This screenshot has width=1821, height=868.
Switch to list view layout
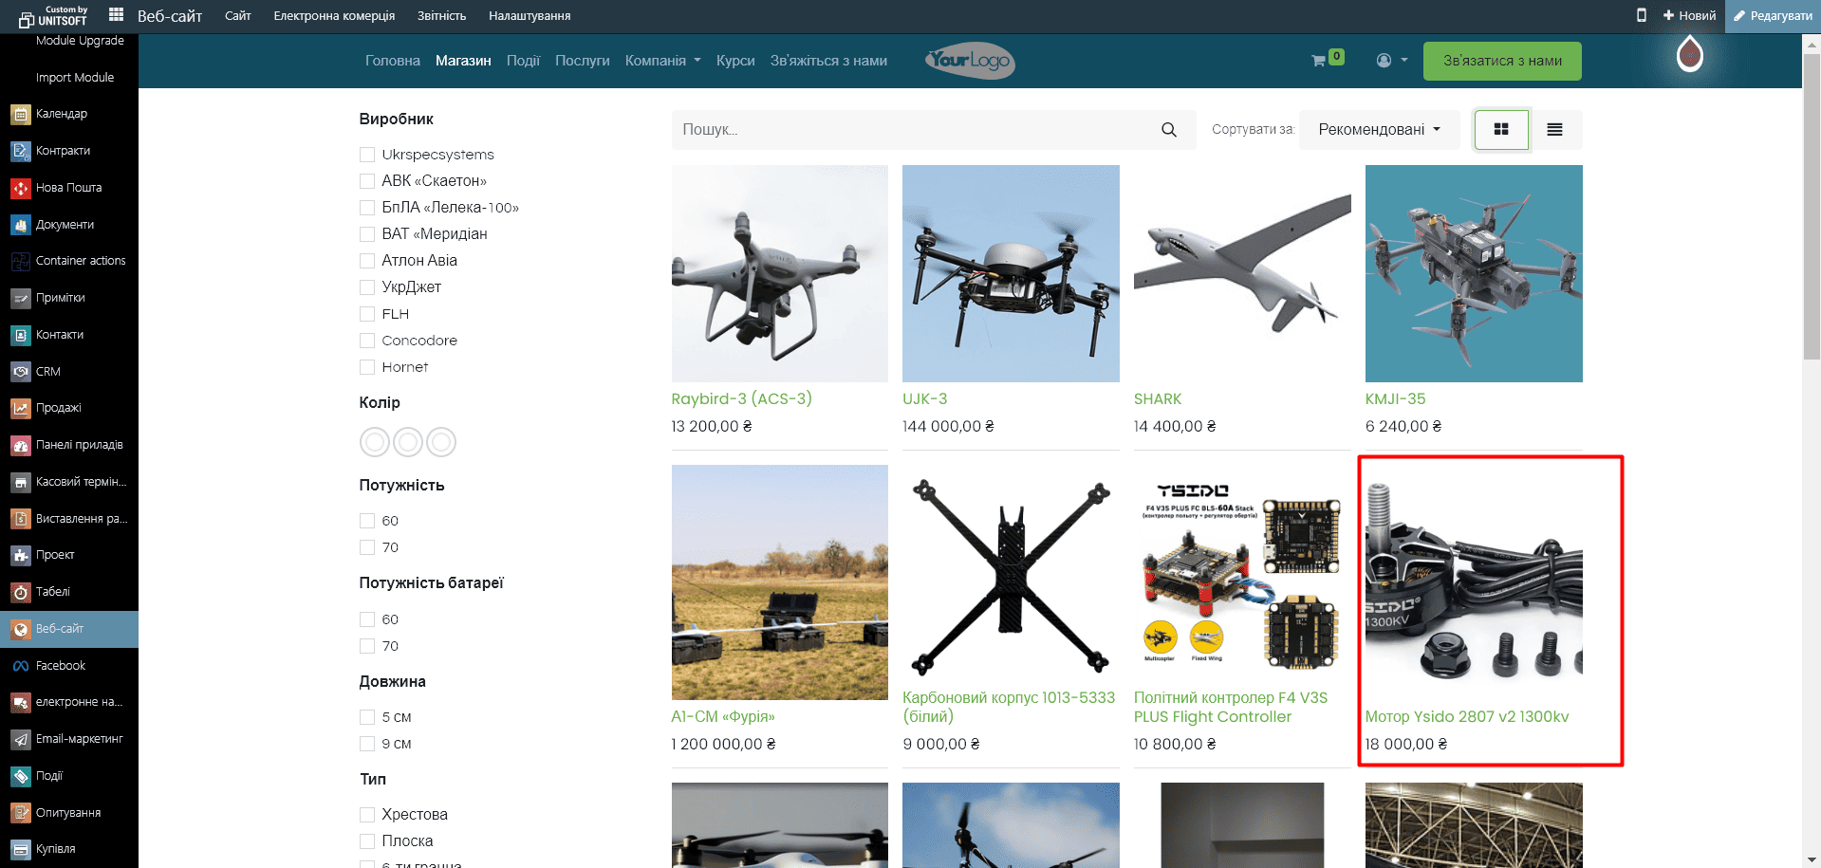tap(1554, 130)
